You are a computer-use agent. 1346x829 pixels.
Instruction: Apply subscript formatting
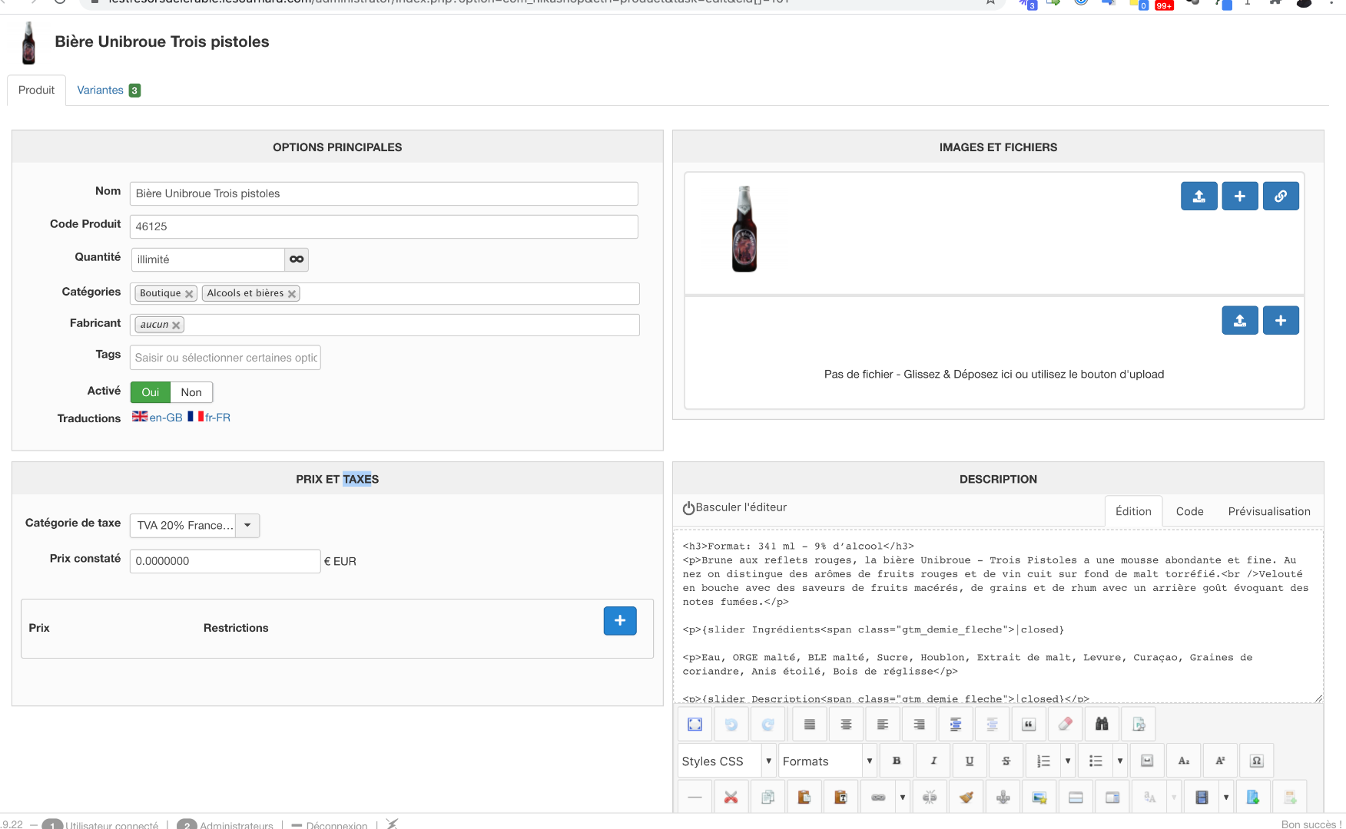click(1184, 761)
